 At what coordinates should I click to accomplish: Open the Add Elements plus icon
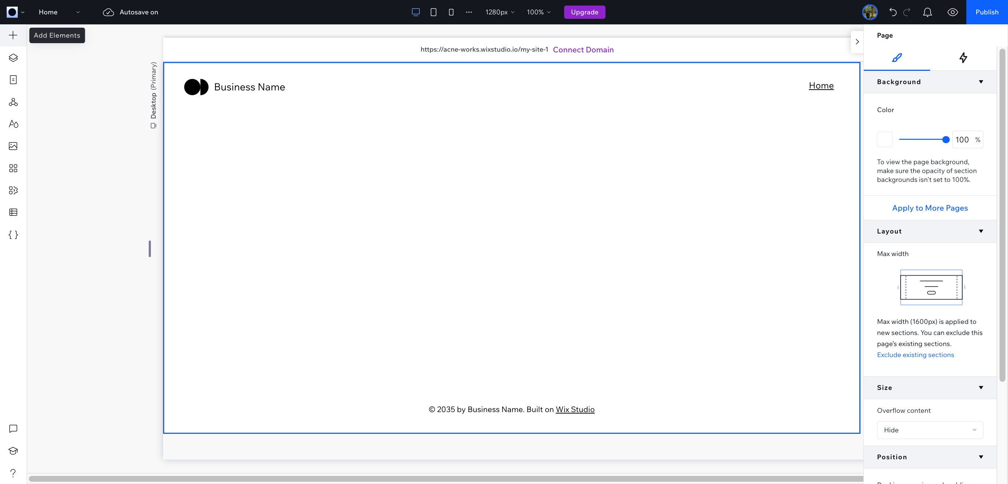(x=13, y=35)
